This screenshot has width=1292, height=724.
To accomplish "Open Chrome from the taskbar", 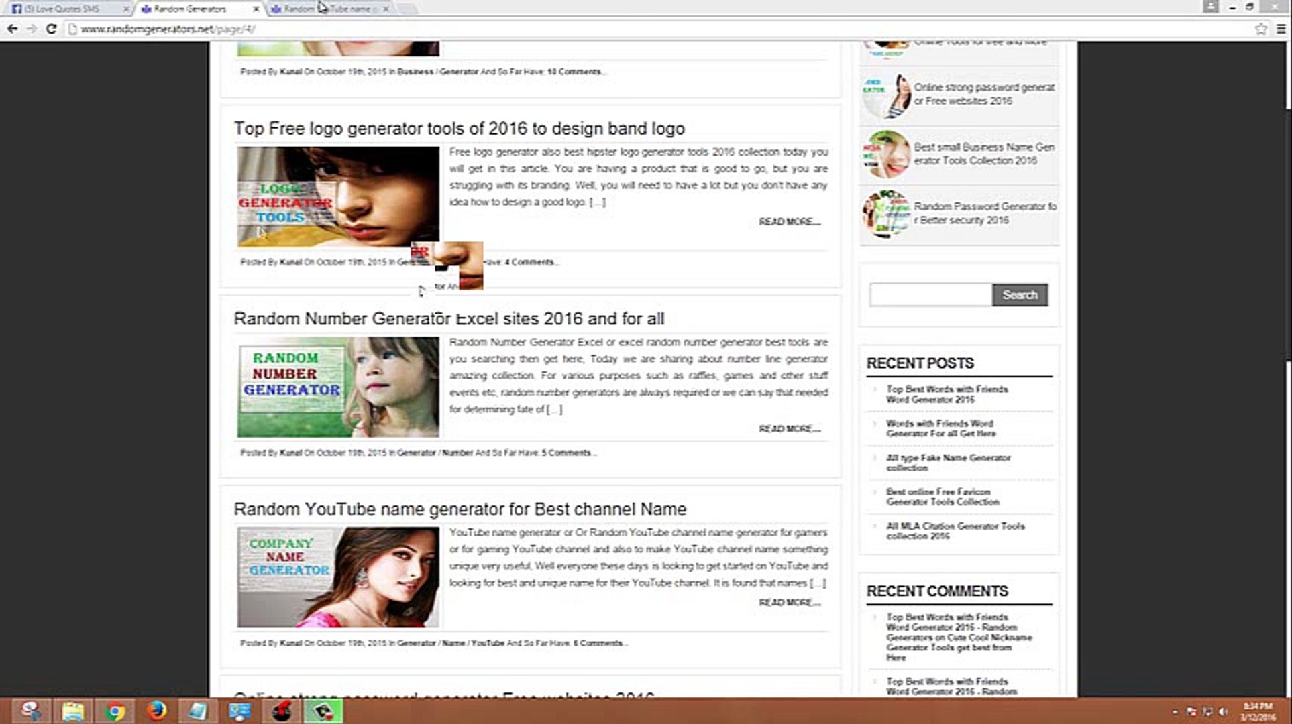I will tap(115, 710).
